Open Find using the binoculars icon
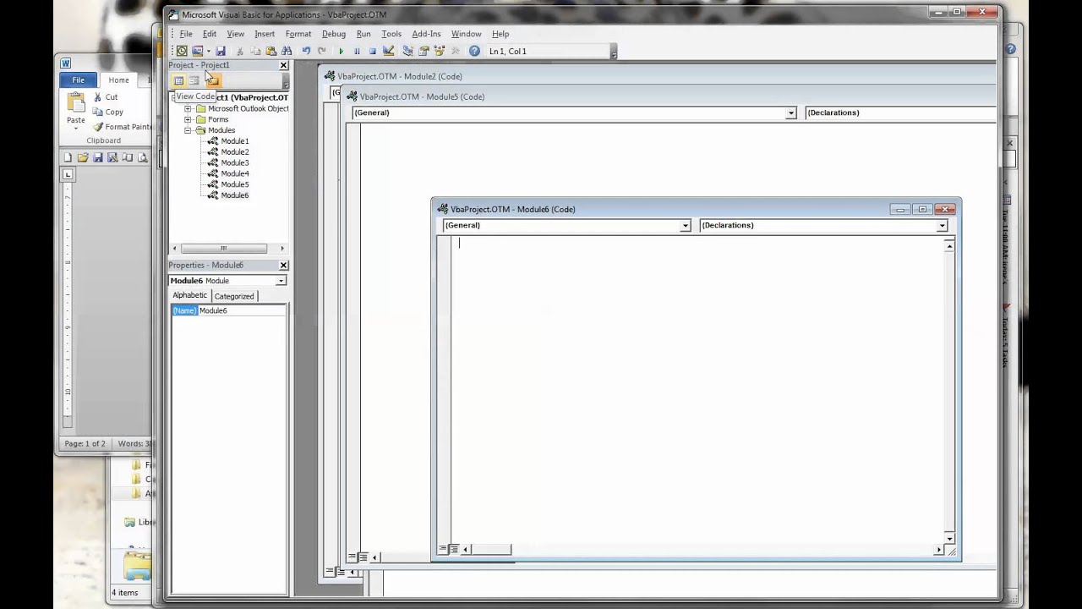The image size is (1082, 609). (x=287, y=51)
